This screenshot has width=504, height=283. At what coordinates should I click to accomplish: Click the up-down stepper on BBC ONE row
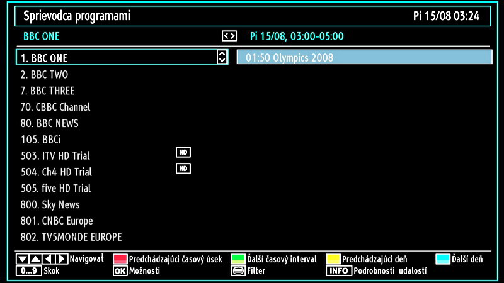(x=222, y=57)
